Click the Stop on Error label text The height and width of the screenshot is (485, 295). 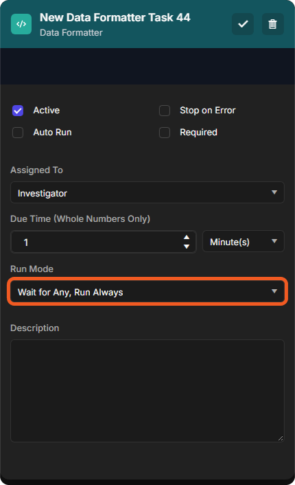click(x=208, y=111)
